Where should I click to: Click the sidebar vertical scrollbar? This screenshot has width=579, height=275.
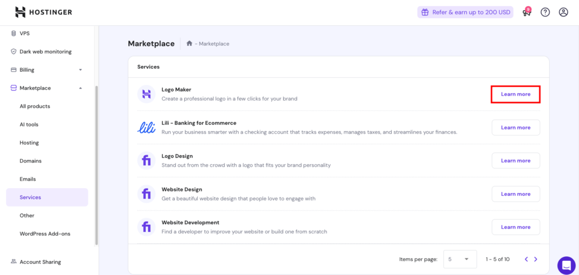point(96,164)
